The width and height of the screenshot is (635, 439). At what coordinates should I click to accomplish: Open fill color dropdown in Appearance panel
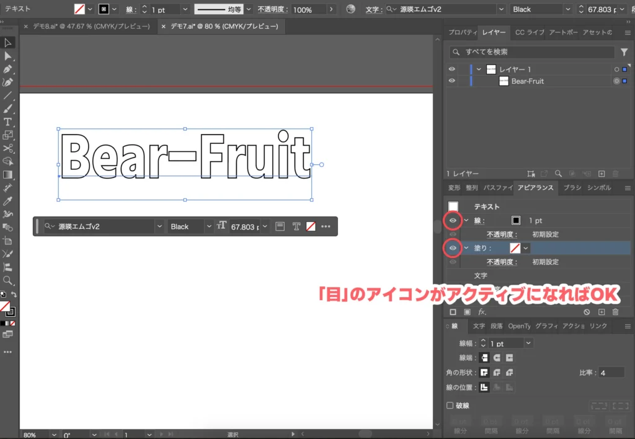[x=526, y=248]
